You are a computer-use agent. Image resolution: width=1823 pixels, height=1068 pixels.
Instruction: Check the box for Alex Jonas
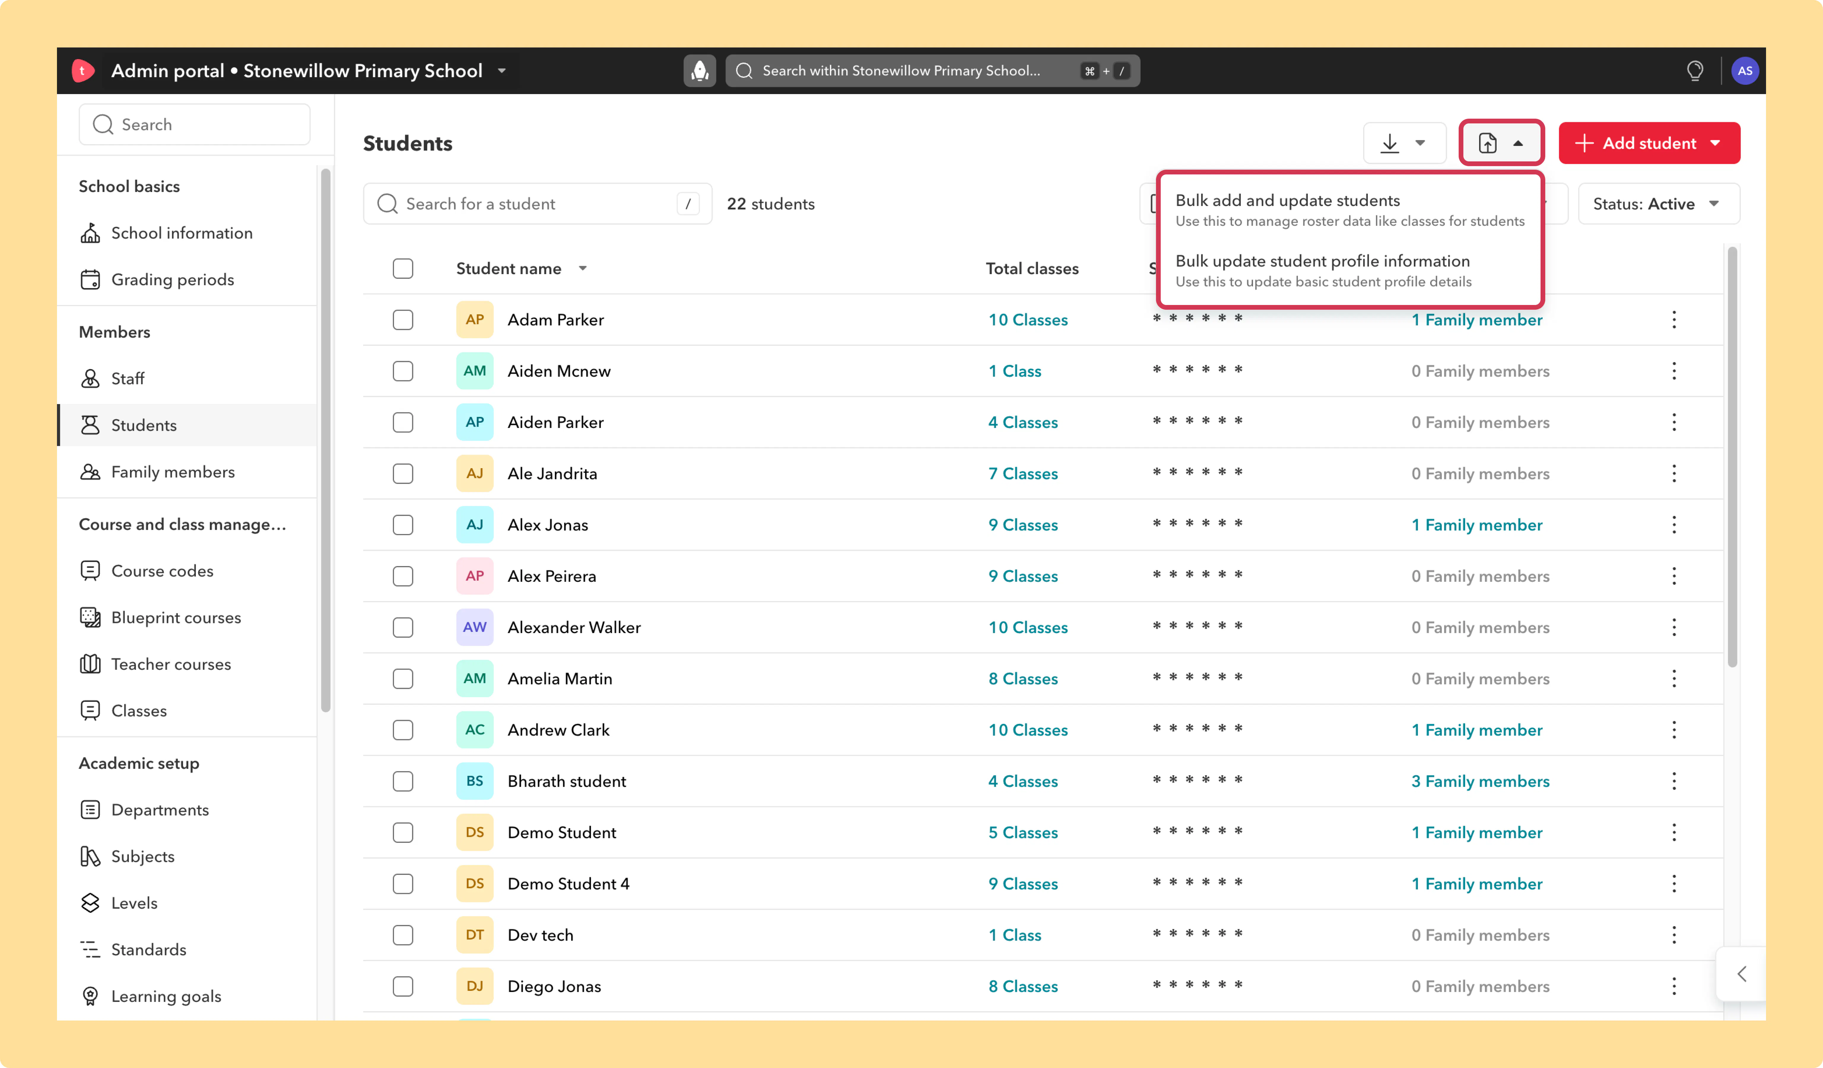(x=403, y=525)
